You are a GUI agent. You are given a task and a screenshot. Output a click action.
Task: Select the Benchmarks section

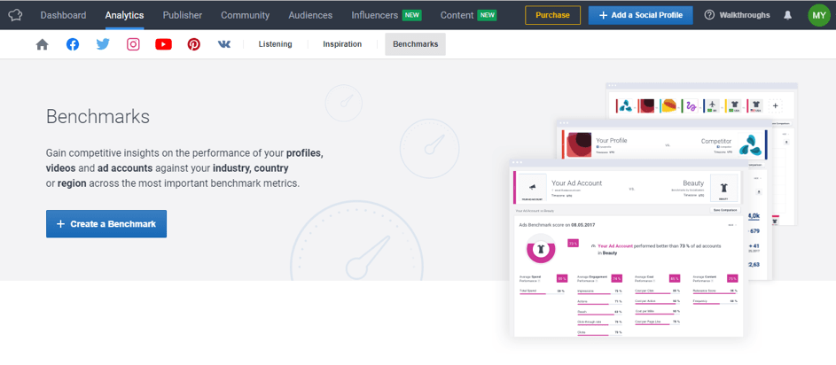[x=415, y=44]
